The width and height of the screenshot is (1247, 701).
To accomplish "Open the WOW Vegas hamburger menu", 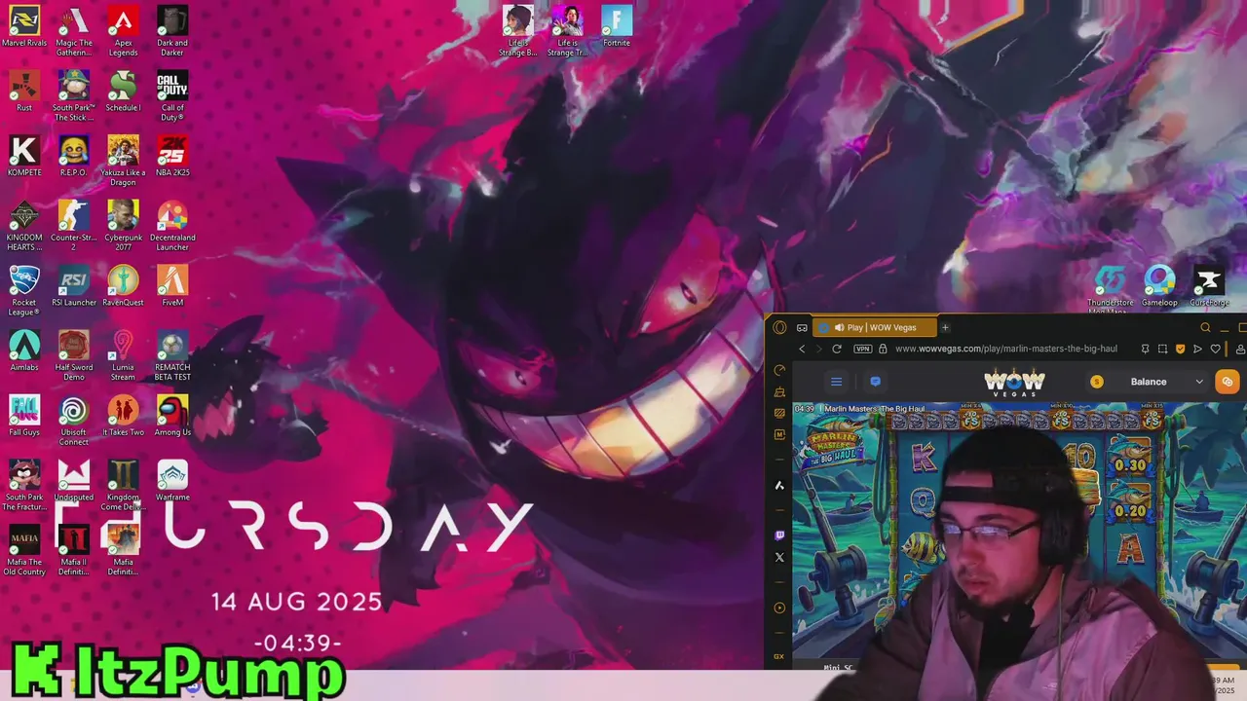I will pyautogui.click(x=836, y=382).
